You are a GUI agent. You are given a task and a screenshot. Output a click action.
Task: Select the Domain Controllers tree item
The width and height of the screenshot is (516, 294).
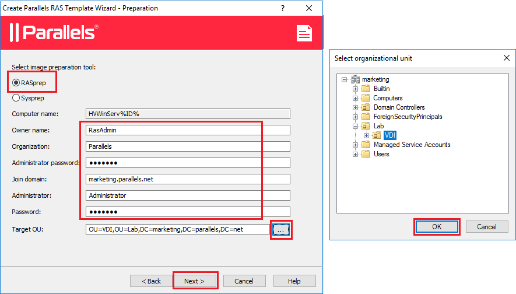399,107
